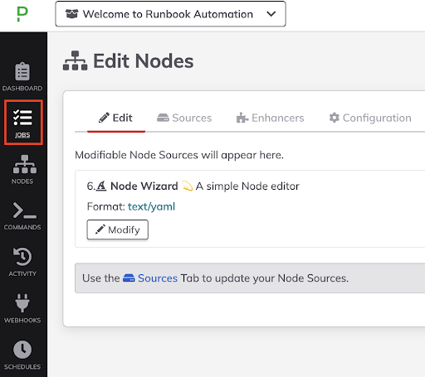Click the Modify button
425x377 pixels.
118,230
